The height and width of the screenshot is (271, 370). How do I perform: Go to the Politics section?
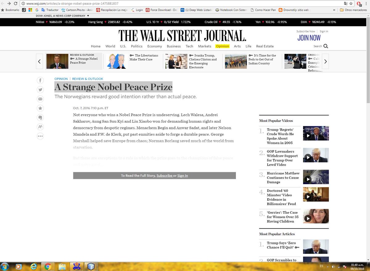pyautogui.click(x=137, y=46)
